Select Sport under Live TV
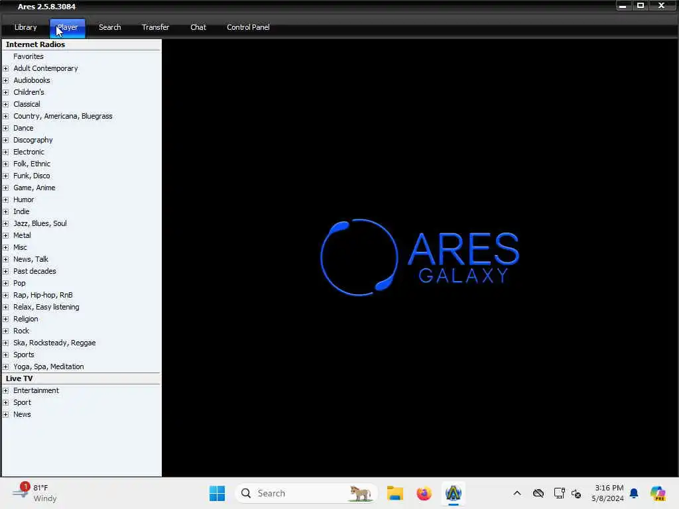This screenshot has height=509, width=679. point(22,402)
